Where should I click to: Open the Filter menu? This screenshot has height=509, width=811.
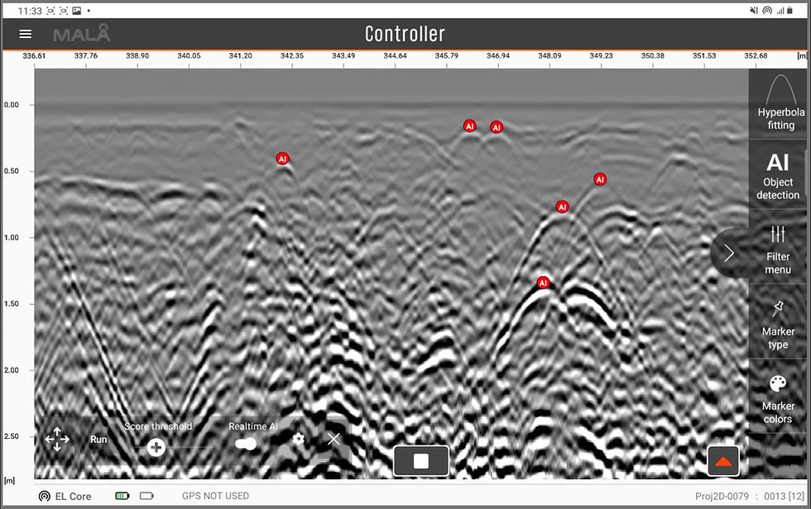point(777,249)
